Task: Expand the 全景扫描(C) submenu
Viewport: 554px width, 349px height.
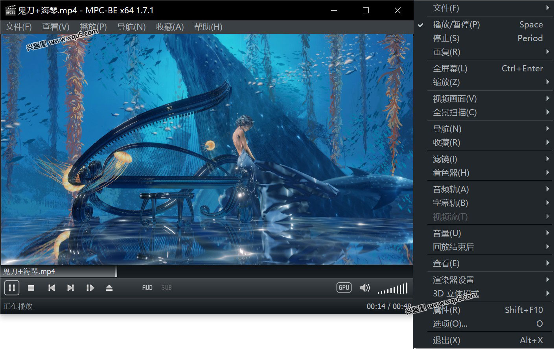Action: [x=484, y=113]
